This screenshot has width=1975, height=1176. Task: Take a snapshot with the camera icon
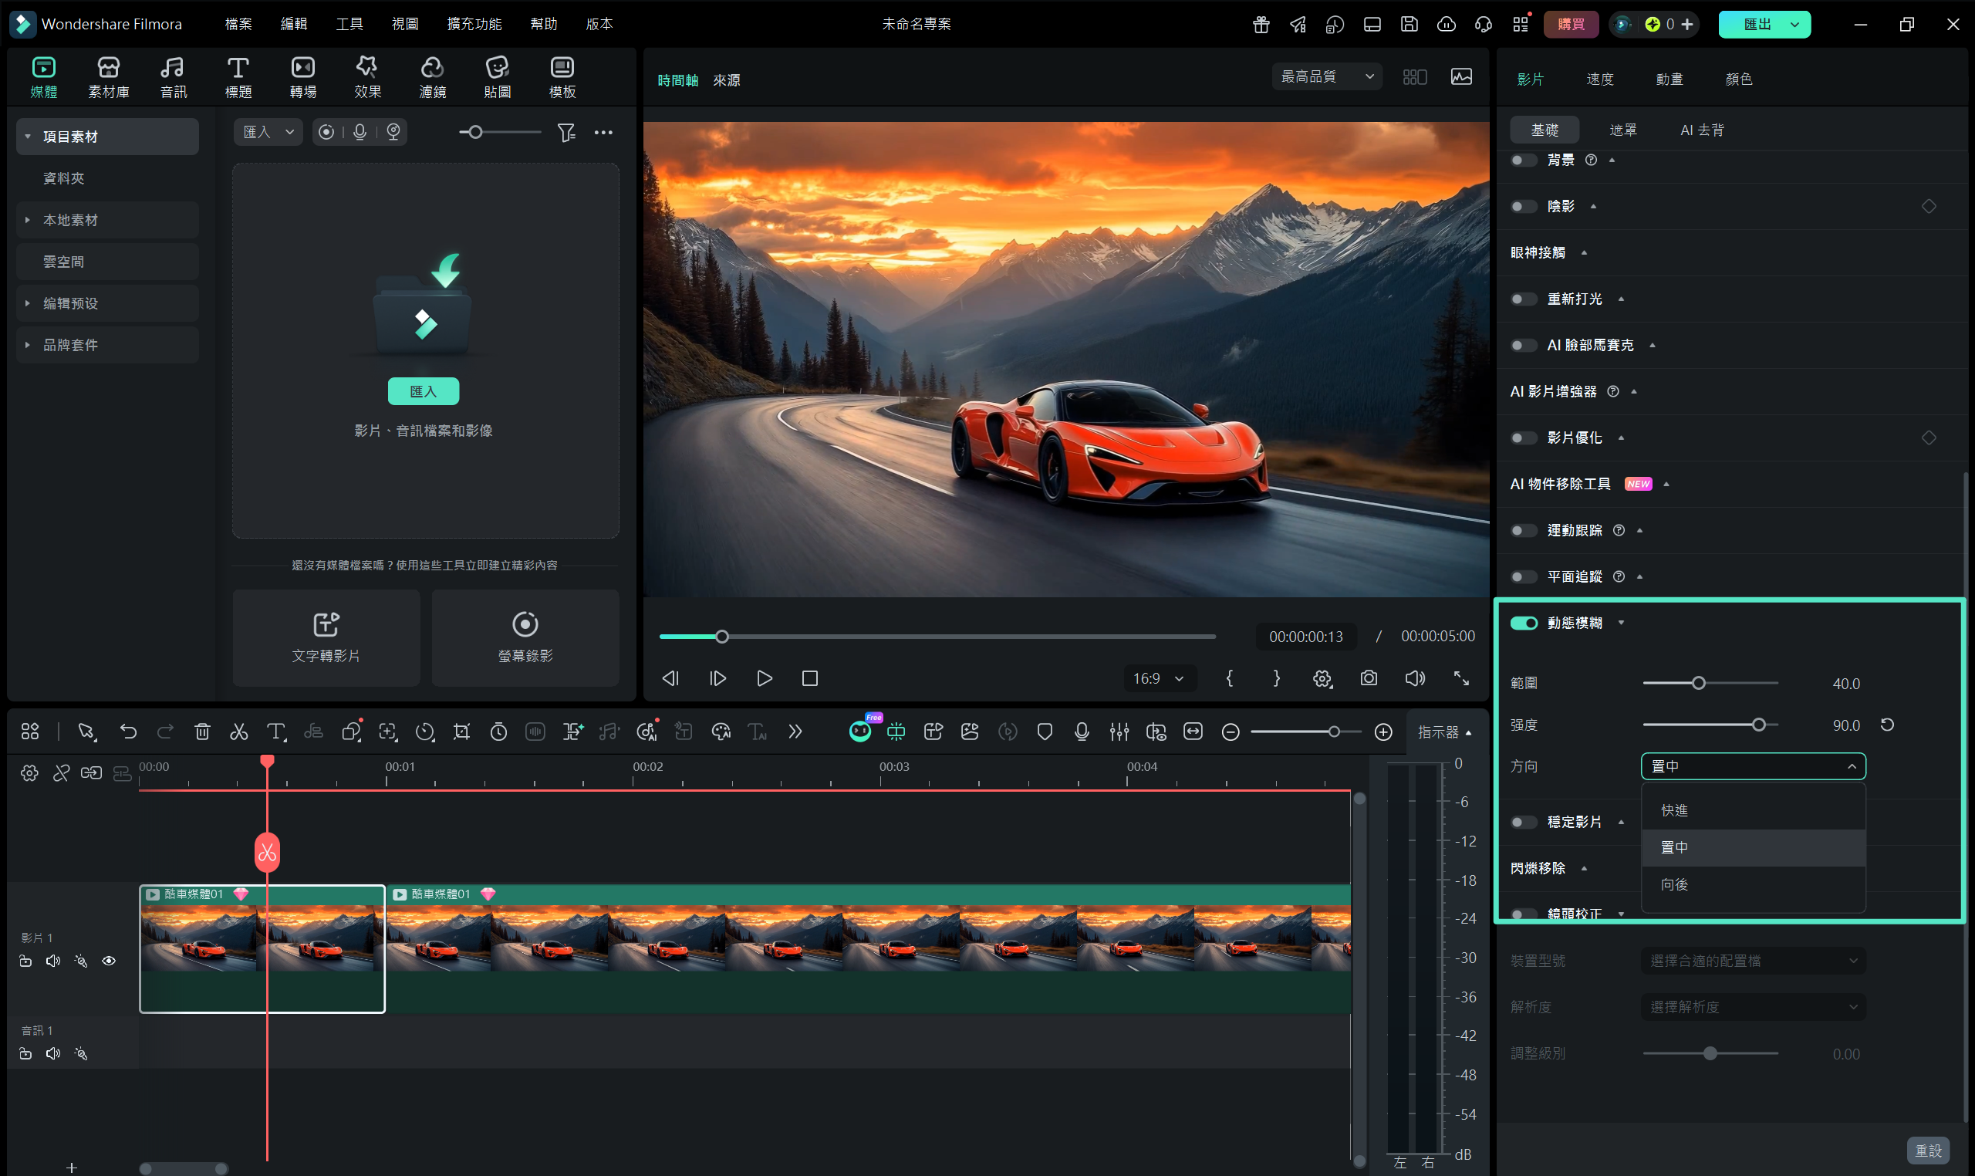pyautogui.click(x=1368, y=678)
